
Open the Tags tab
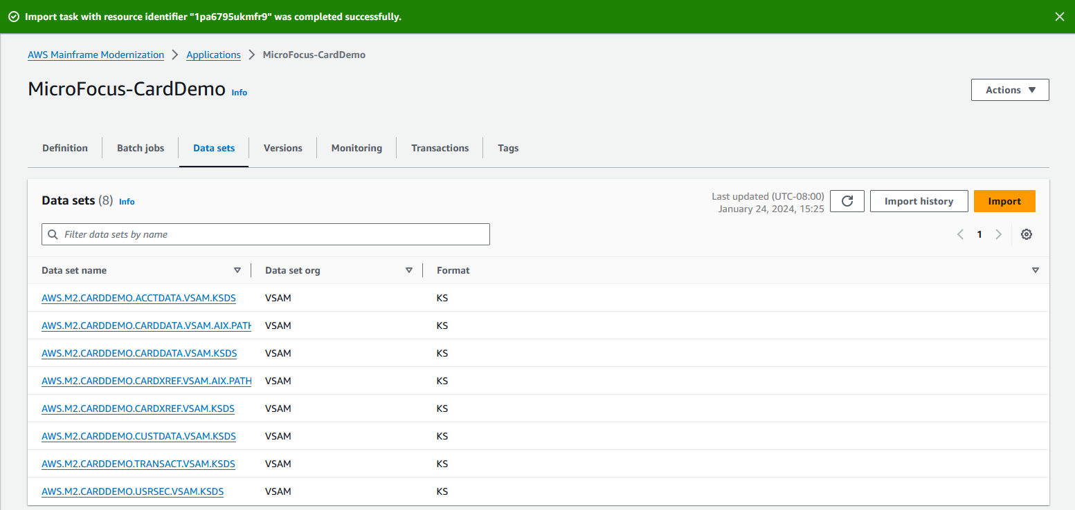point(507,147)
